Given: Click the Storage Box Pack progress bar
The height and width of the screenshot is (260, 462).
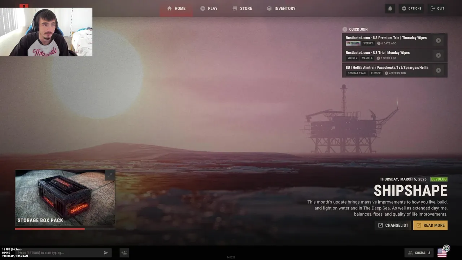Looking at the screenshot, I should pyautogui.click(x=65, y=229).
